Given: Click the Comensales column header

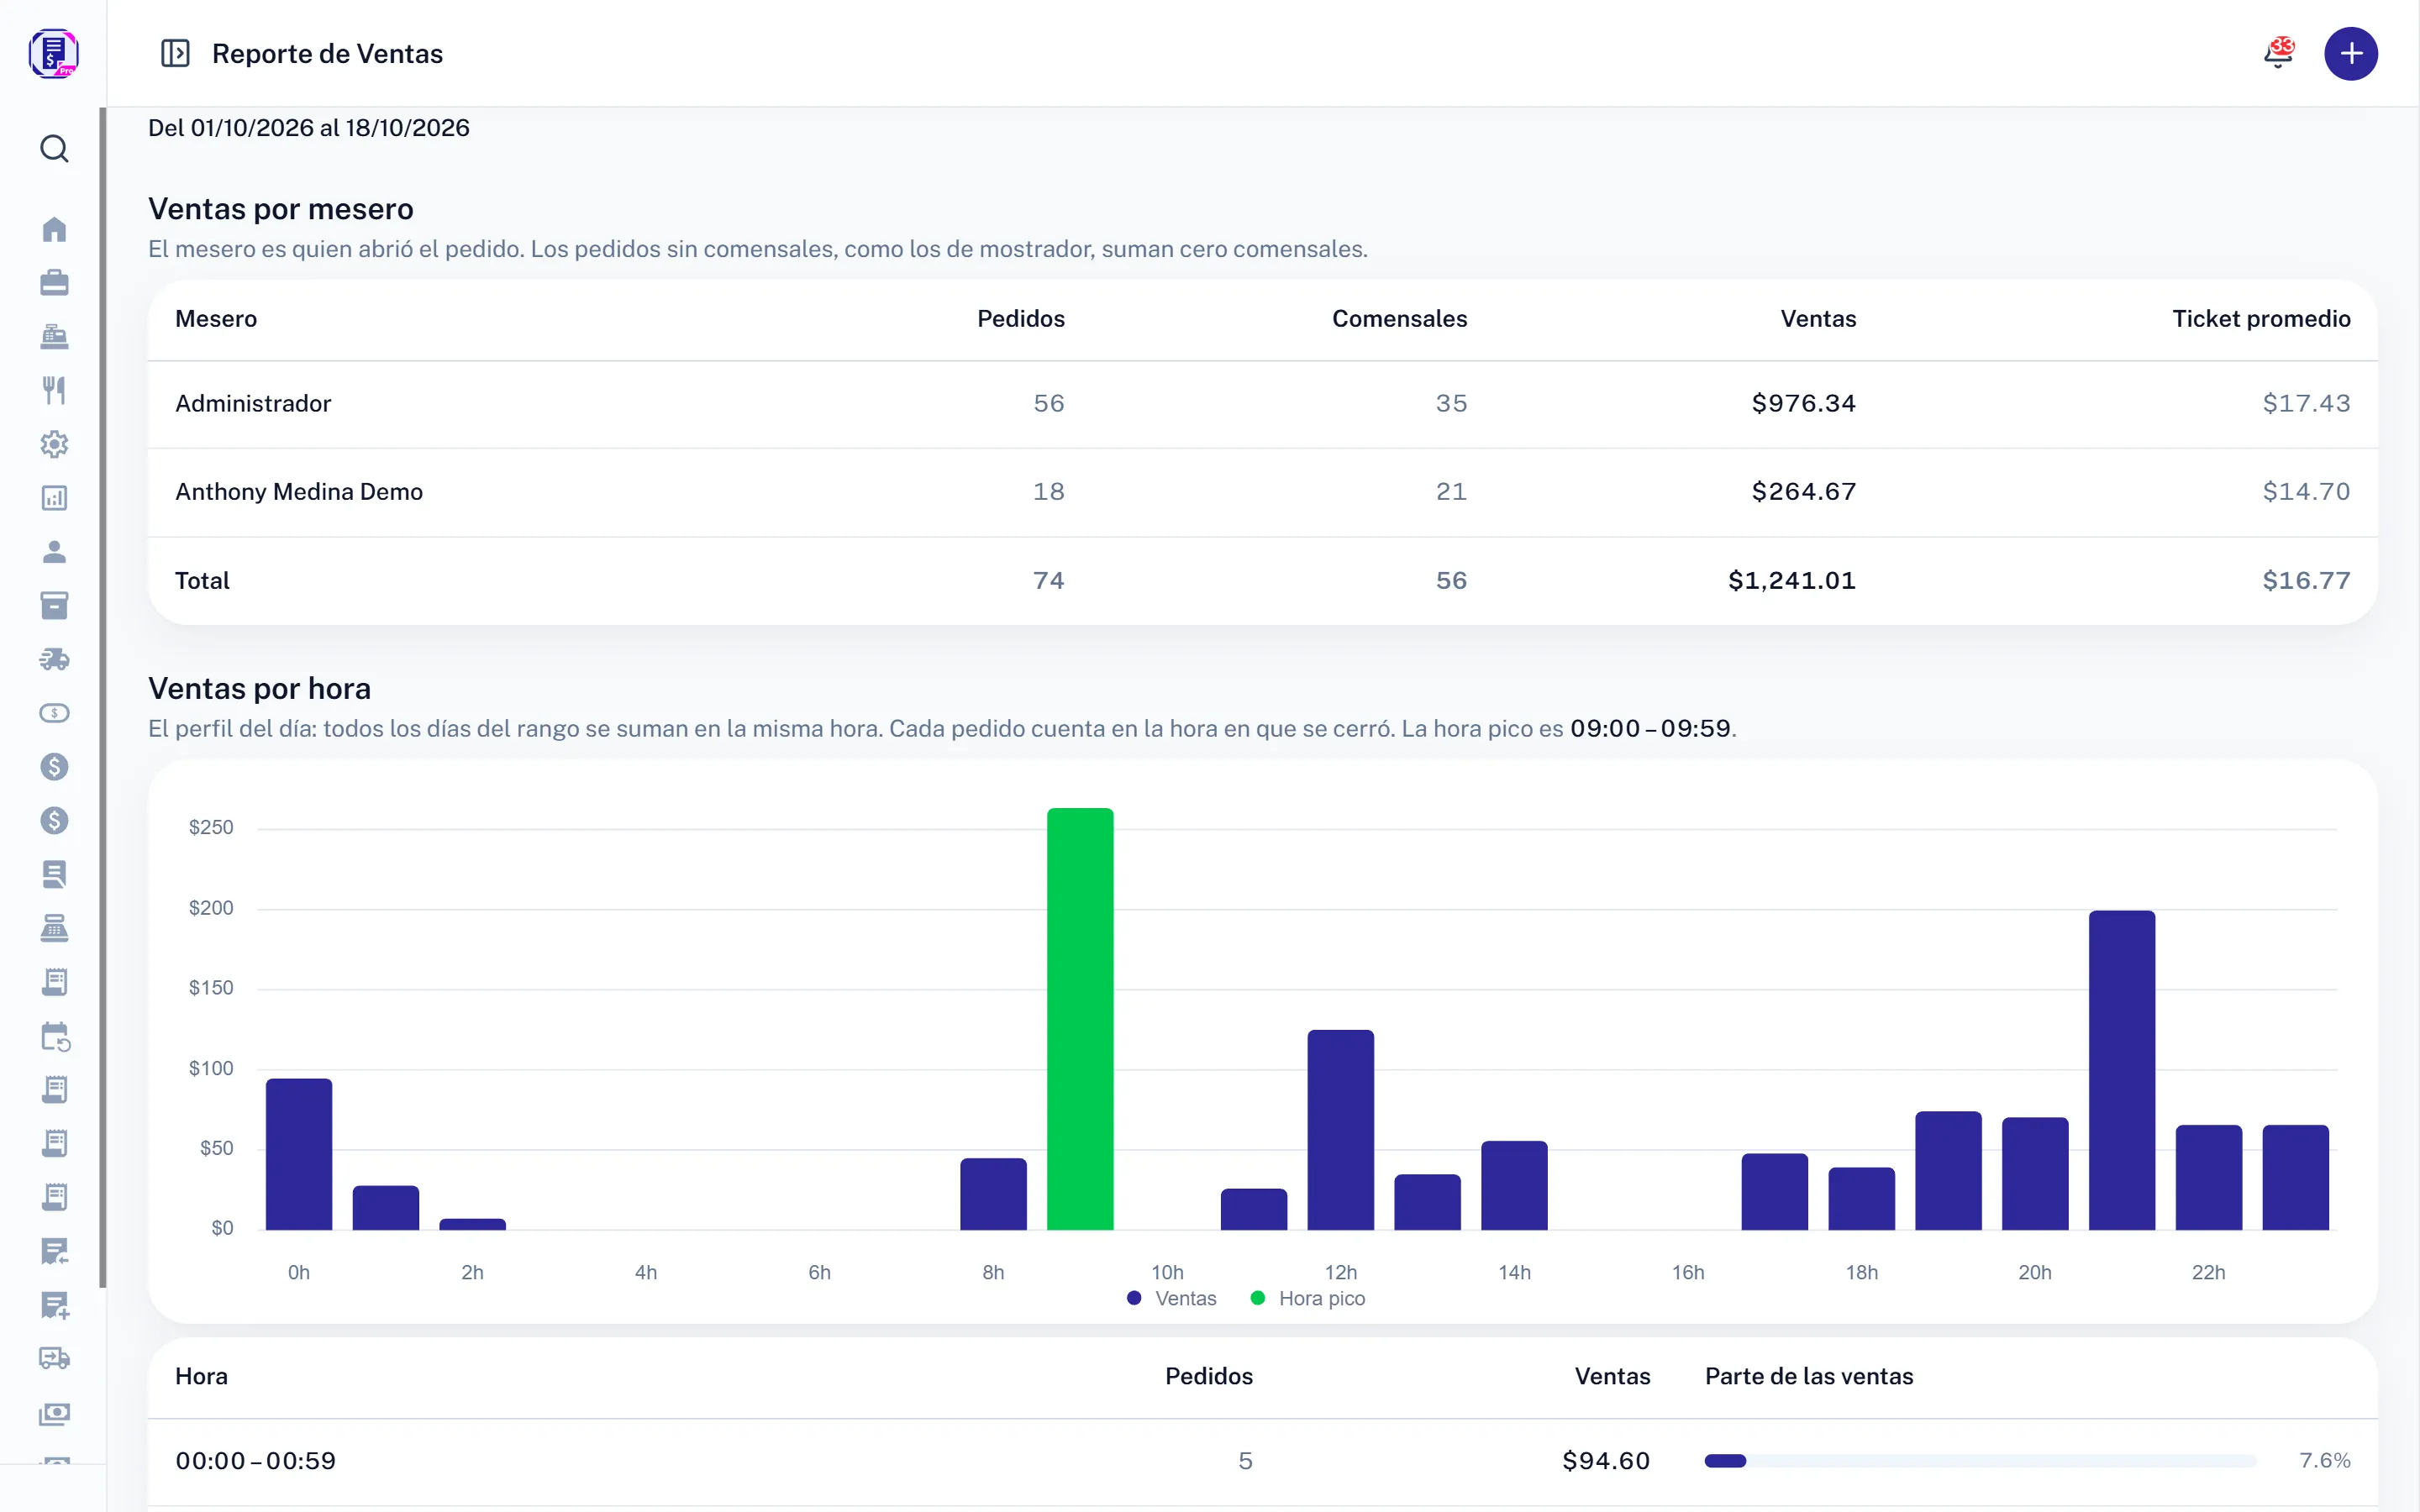Looking at the screenshot, I should point(1399,319).
